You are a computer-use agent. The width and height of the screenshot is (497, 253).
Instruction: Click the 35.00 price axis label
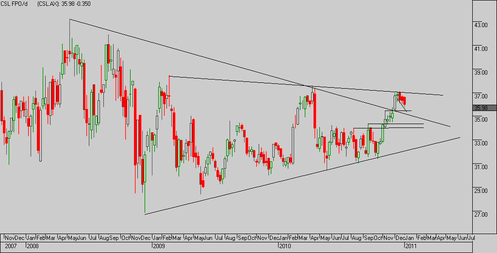(x=481, y=120)
